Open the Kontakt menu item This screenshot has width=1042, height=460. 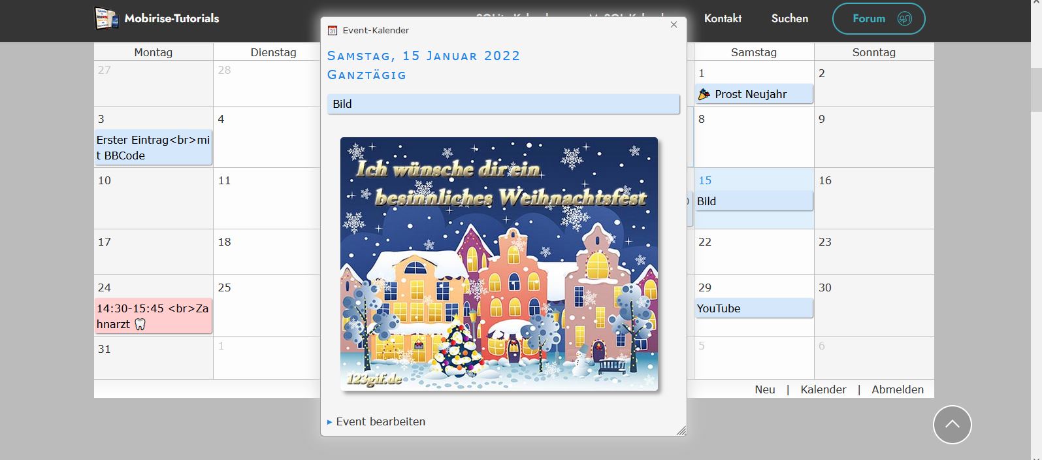[723, 18]
